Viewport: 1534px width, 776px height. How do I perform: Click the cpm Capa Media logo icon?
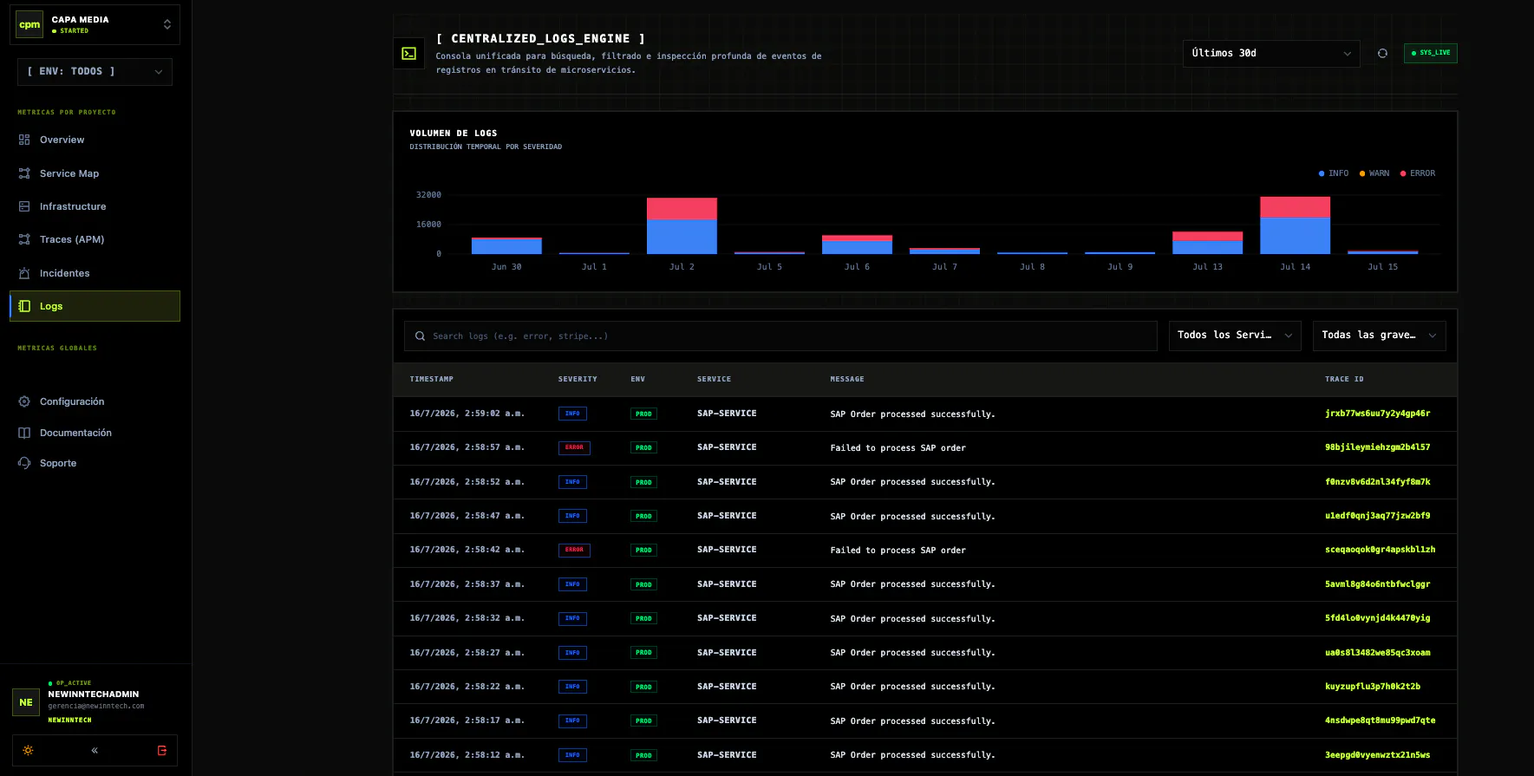coord(29,24)
